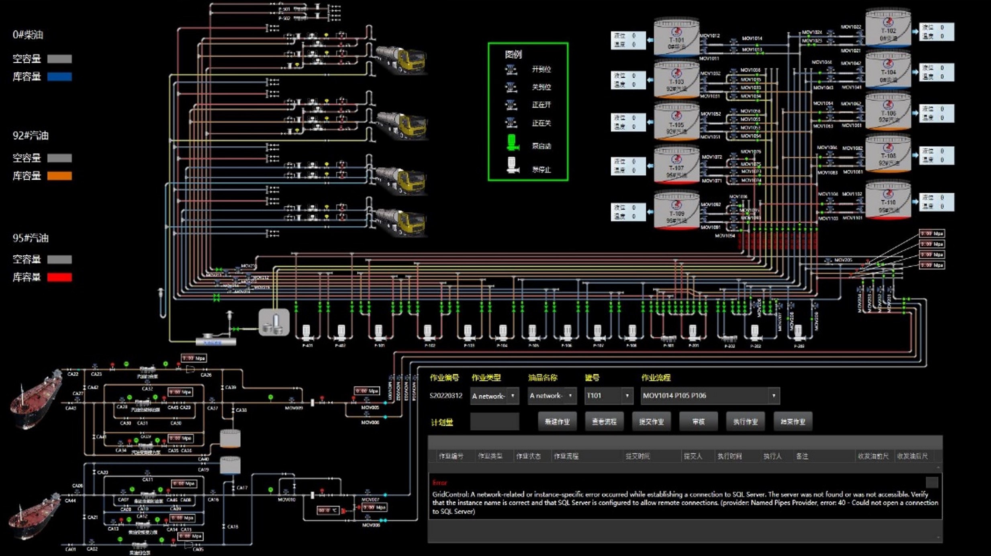This screenshot has width=991, height=556.
Task: Open the 油品名称 dropdown
Action: 552,396
